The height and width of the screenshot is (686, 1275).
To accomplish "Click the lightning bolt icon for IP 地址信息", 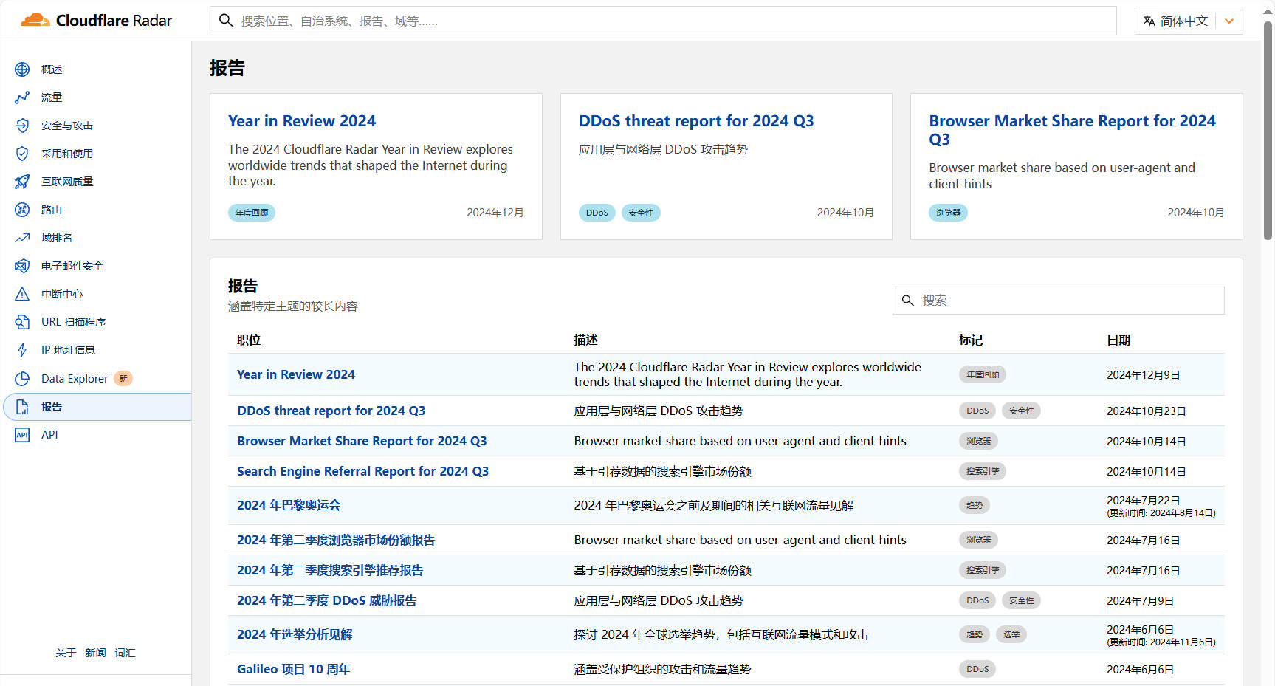I will pos(22,350).
